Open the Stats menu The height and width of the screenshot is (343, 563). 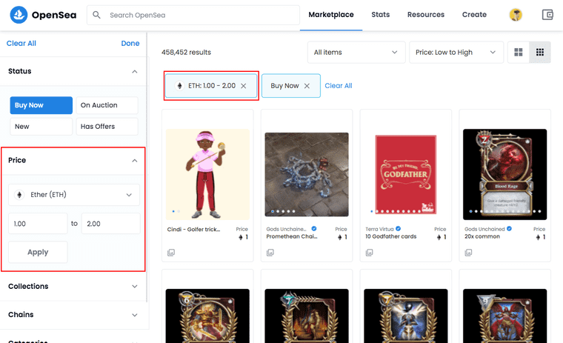[x=381, y=15]
